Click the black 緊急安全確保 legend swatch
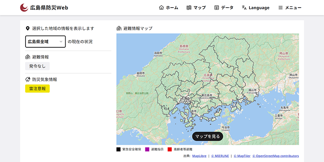This screenshot has width=324, height=162. (118, 149)
